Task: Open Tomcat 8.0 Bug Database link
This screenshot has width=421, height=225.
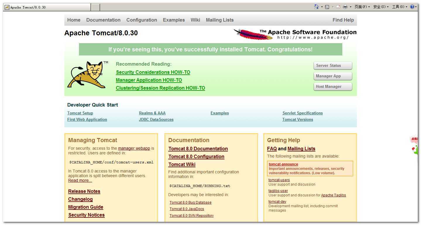Action: [x=190, y=203]
